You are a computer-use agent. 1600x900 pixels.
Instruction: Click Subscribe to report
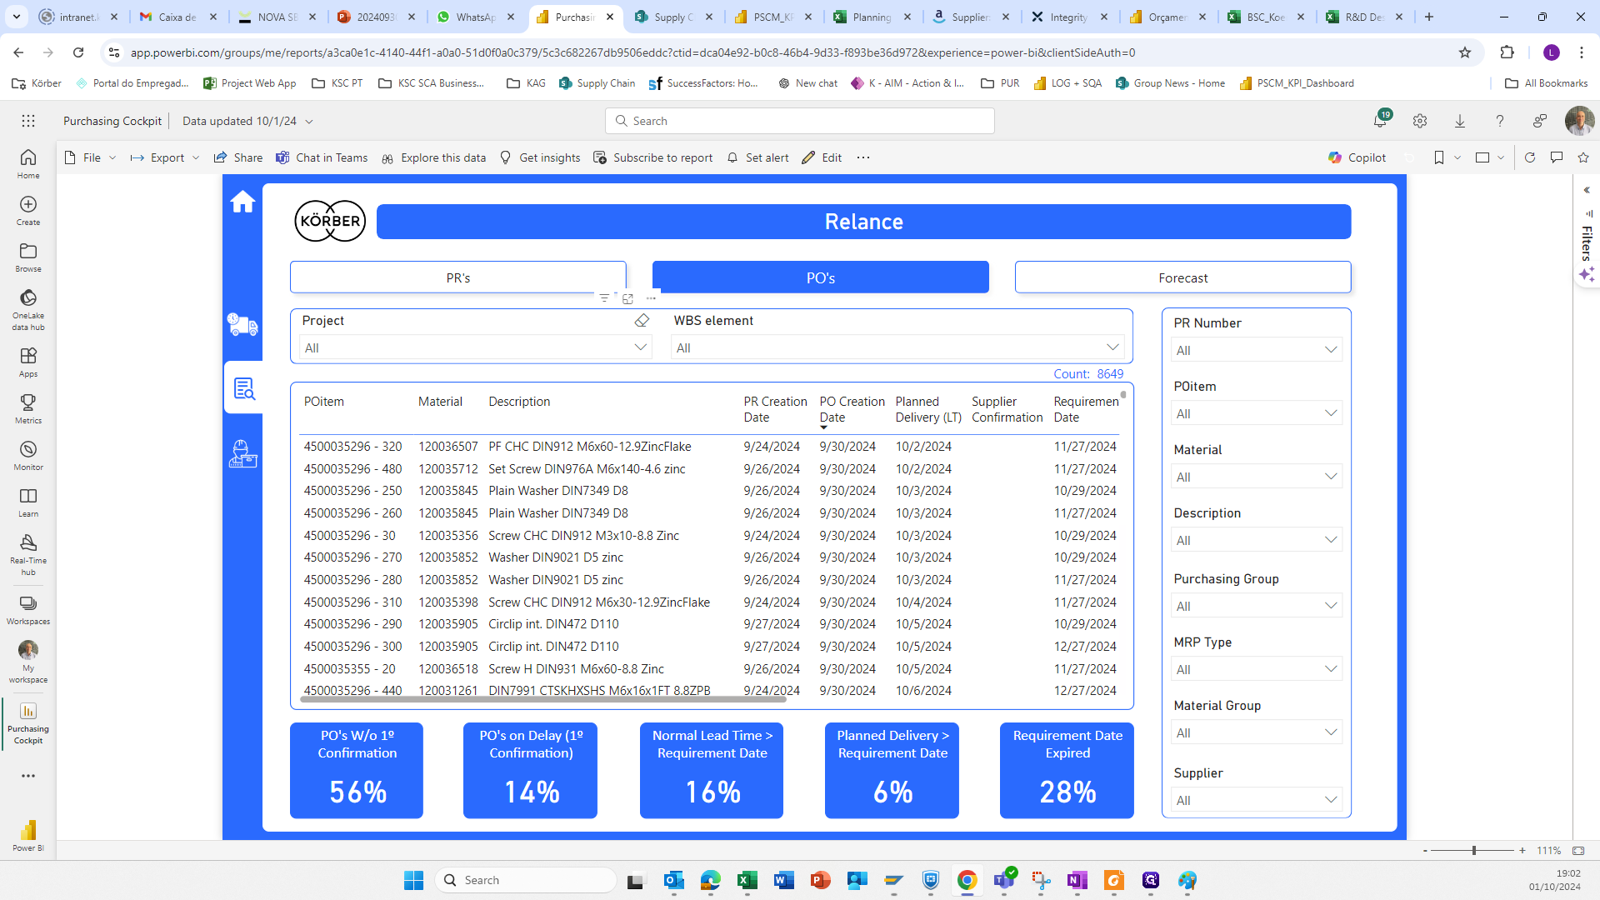(x=653, y=157)
